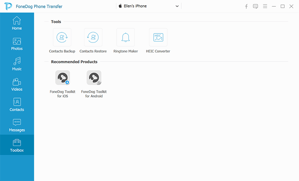Click the Ringtone Maker text label
This screenshot has width=299, height=181.
pyautogui.click(x=126, y=51)
